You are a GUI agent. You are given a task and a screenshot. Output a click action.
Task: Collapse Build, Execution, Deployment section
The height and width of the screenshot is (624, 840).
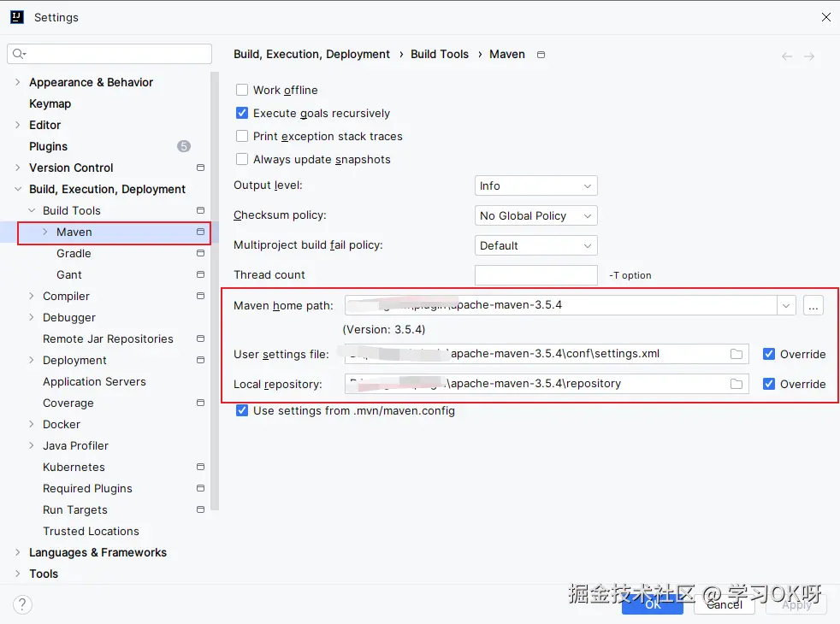coord(18,189)
